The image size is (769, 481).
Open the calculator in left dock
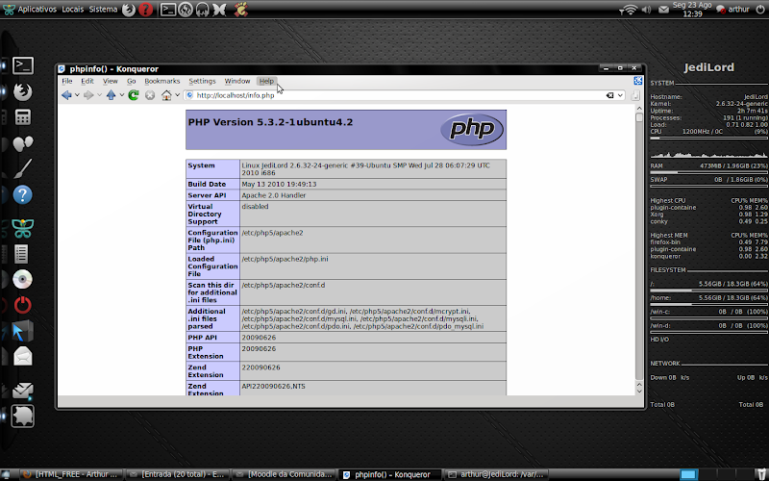[x=22, y=117]
